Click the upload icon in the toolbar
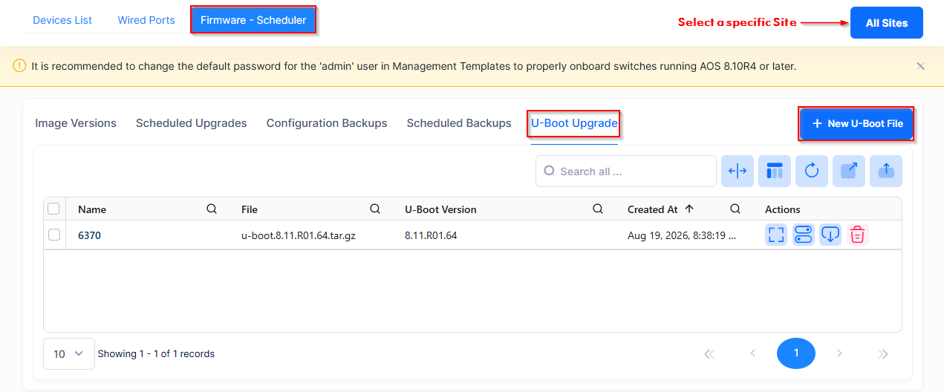 (x=886, y=171)
